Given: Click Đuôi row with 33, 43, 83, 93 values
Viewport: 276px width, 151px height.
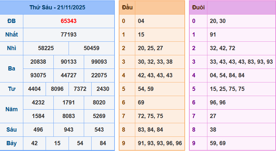Looking at the screenshot, I should (241, 62).
